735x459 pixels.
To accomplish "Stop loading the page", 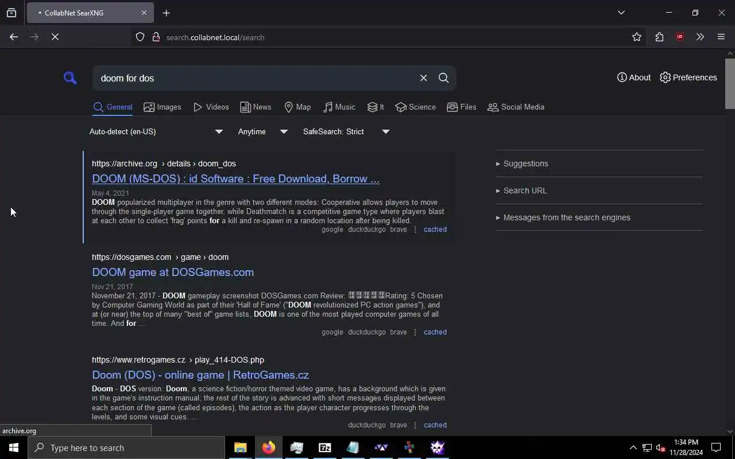I will point(55,37).
